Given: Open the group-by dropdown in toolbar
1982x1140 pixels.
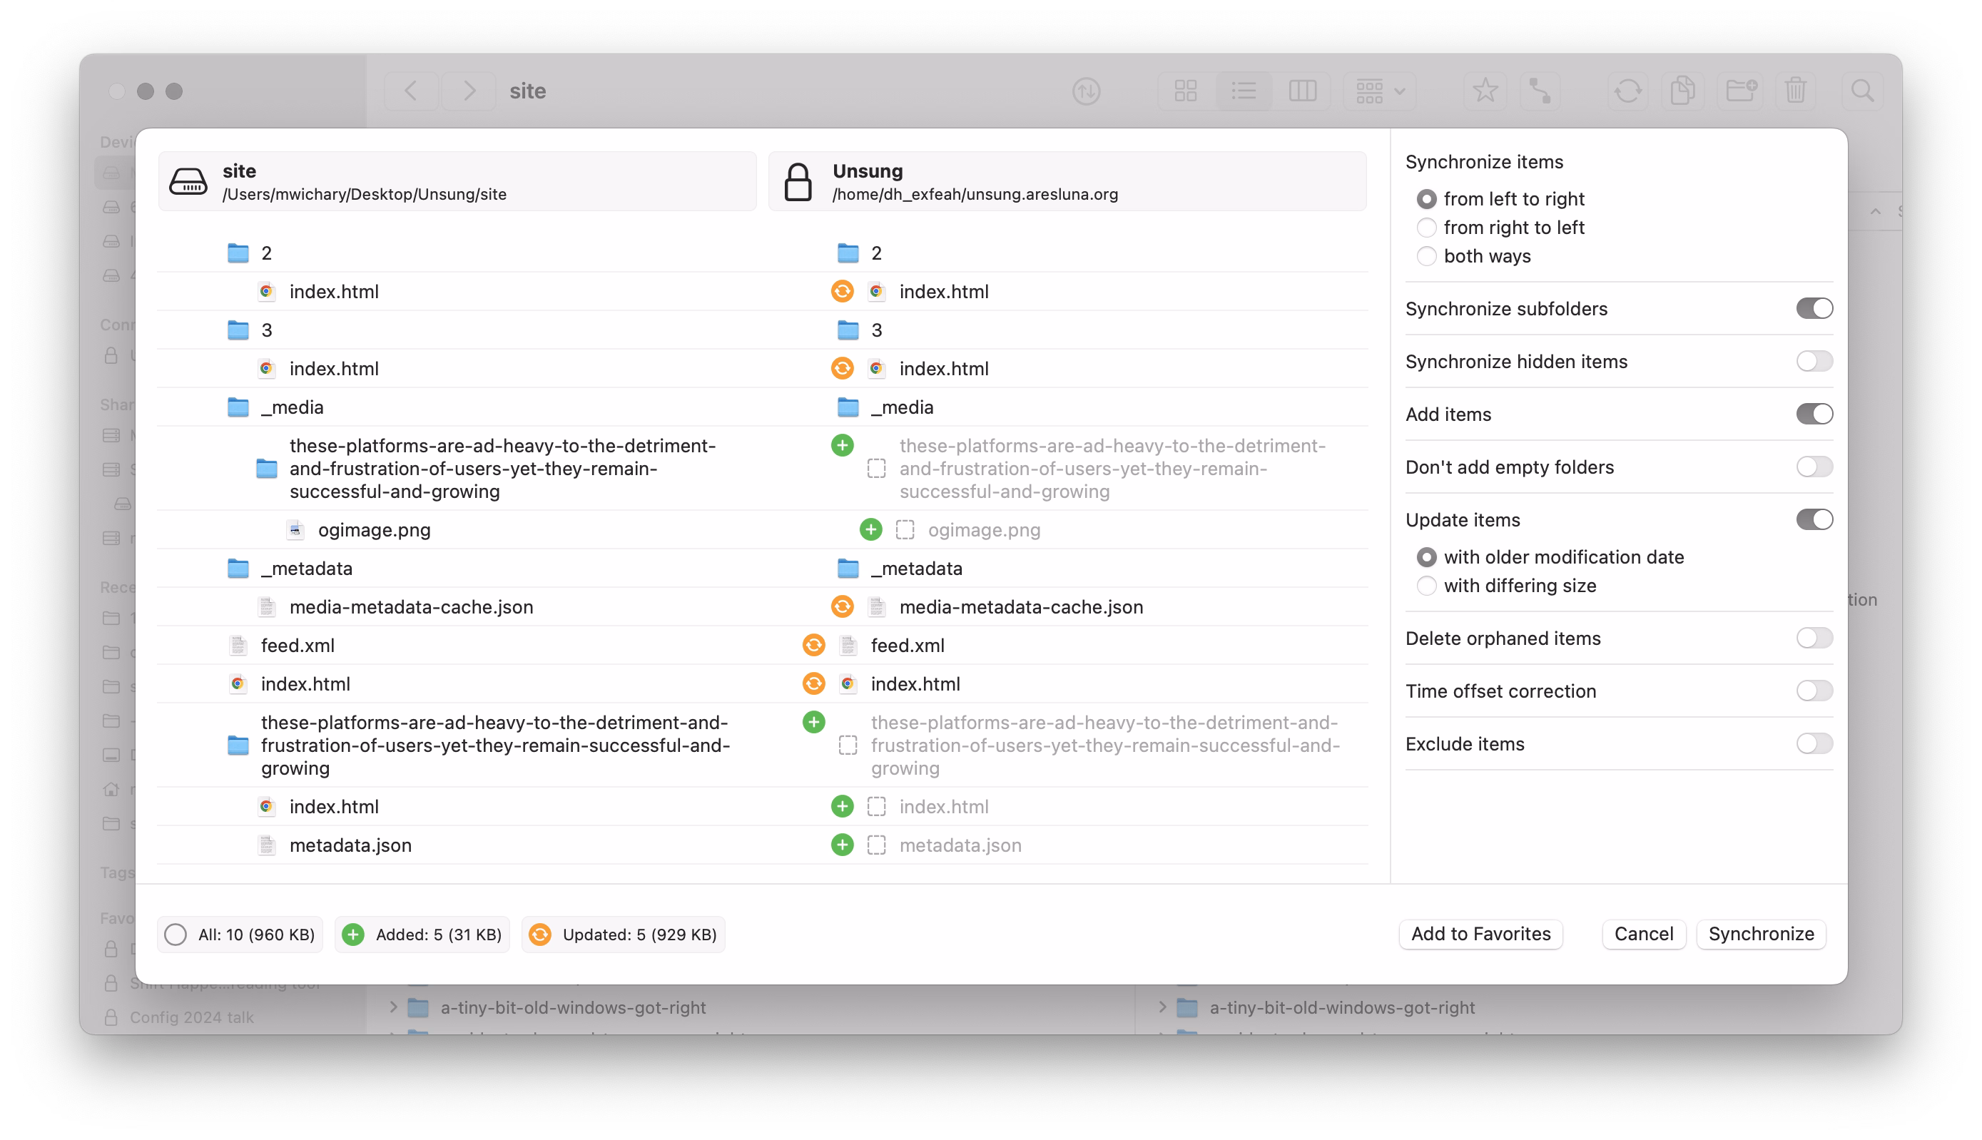Looking at the screenshot, I should pos(1380,91).
